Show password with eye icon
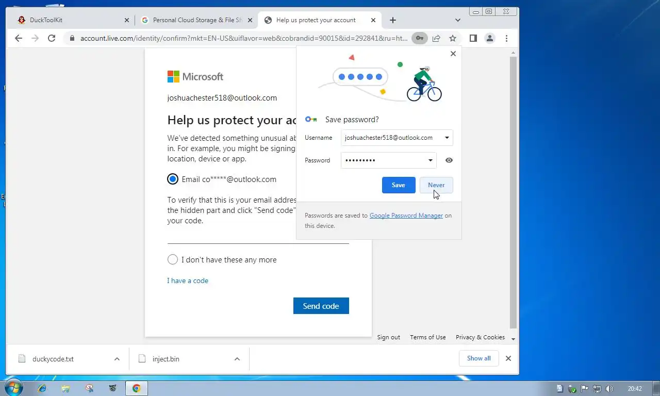Screen dimensions: 660x396 (449, 160)
